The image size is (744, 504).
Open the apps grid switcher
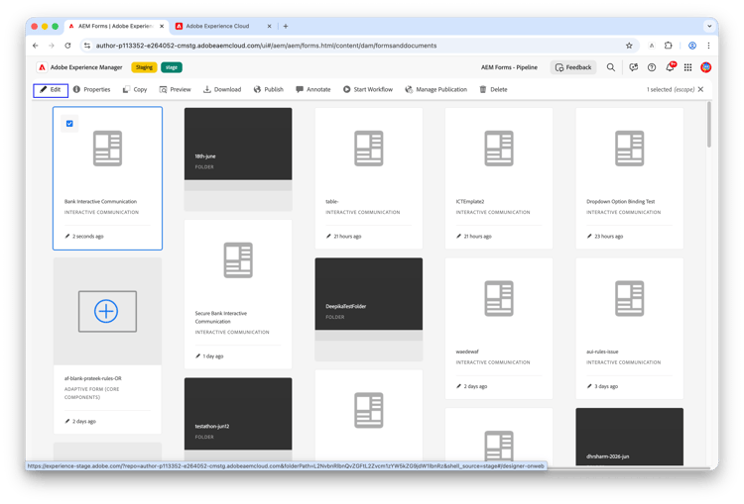point(687,67)
